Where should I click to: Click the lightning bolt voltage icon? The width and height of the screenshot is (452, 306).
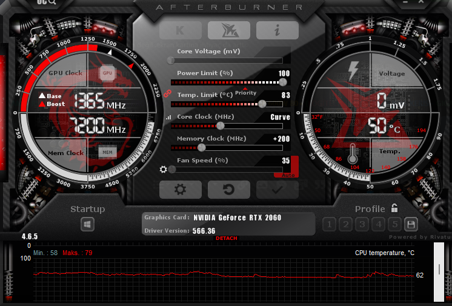[x=353, y=70]
